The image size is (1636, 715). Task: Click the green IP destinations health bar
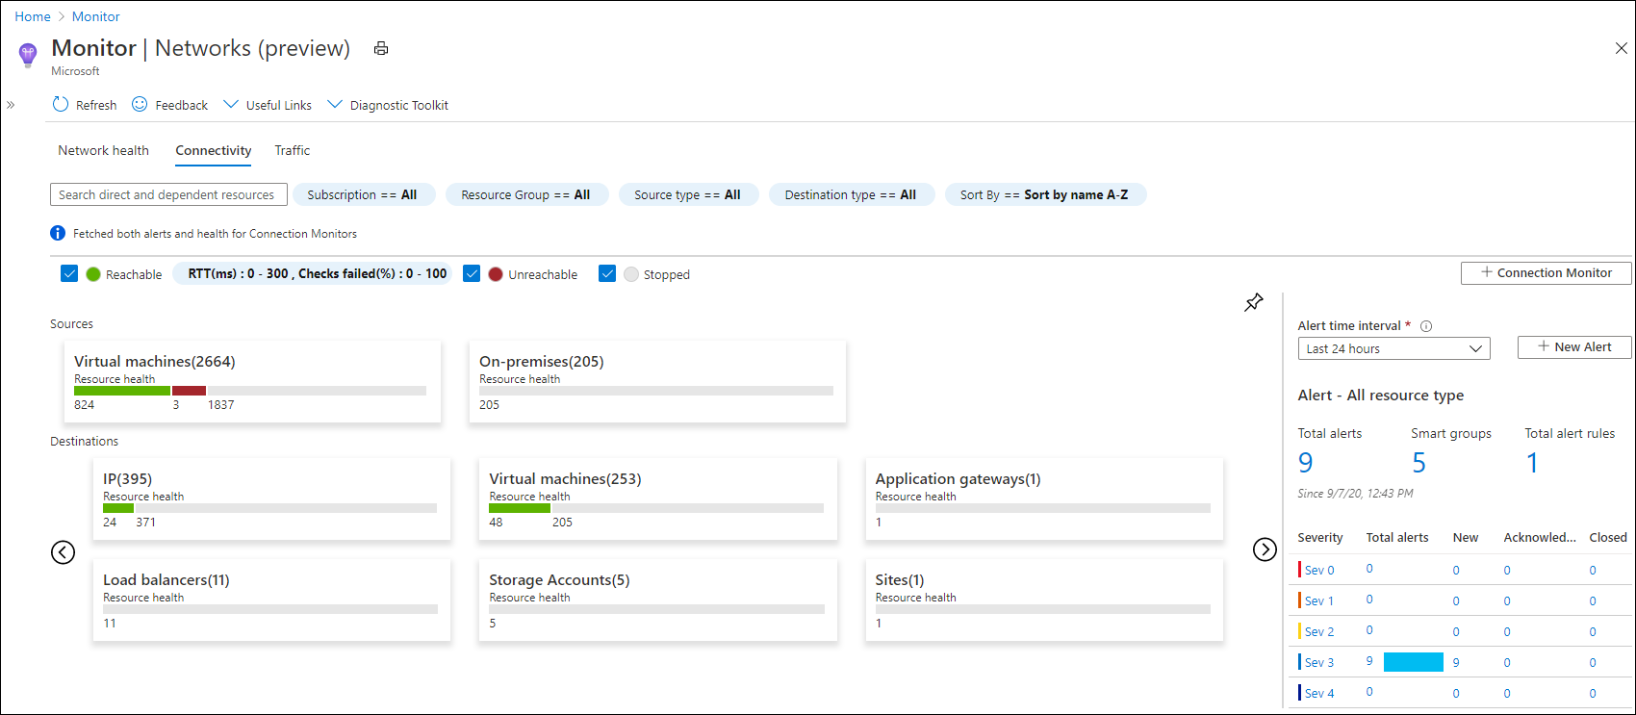(118, 508)
